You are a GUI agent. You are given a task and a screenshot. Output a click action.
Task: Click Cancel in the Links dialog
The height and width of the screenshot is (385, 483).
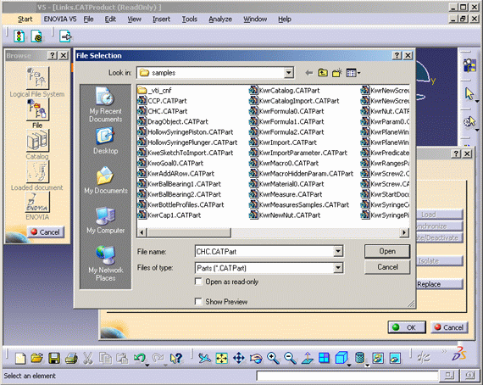449,327
